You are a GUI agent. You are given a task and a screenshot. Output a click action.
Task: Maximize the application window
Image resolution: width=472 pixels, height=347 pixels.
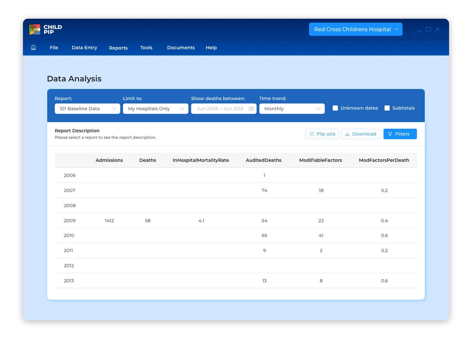pyautogui.click(x=428, y=29)
